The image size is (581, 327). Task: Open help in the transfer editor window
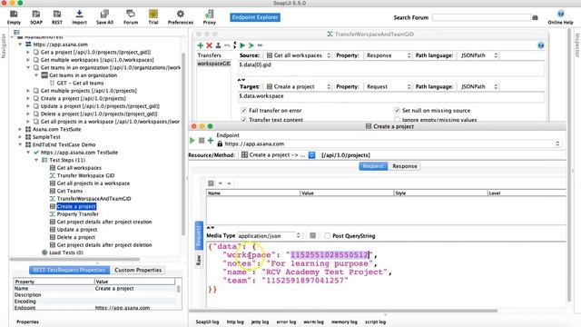click(x=541, y=45)
